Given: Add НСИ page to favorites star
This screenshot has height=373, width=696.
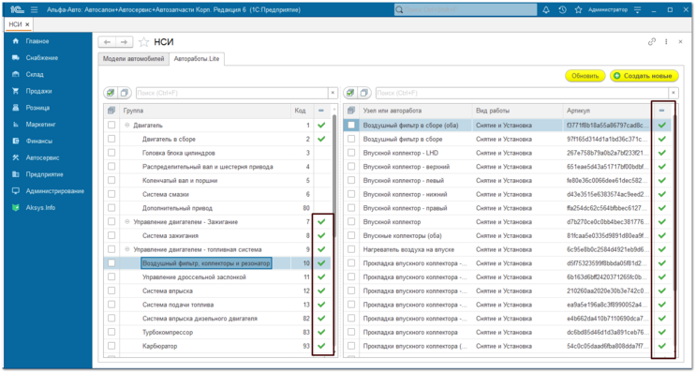Looking at the screenshot, I should pos(143,42).
